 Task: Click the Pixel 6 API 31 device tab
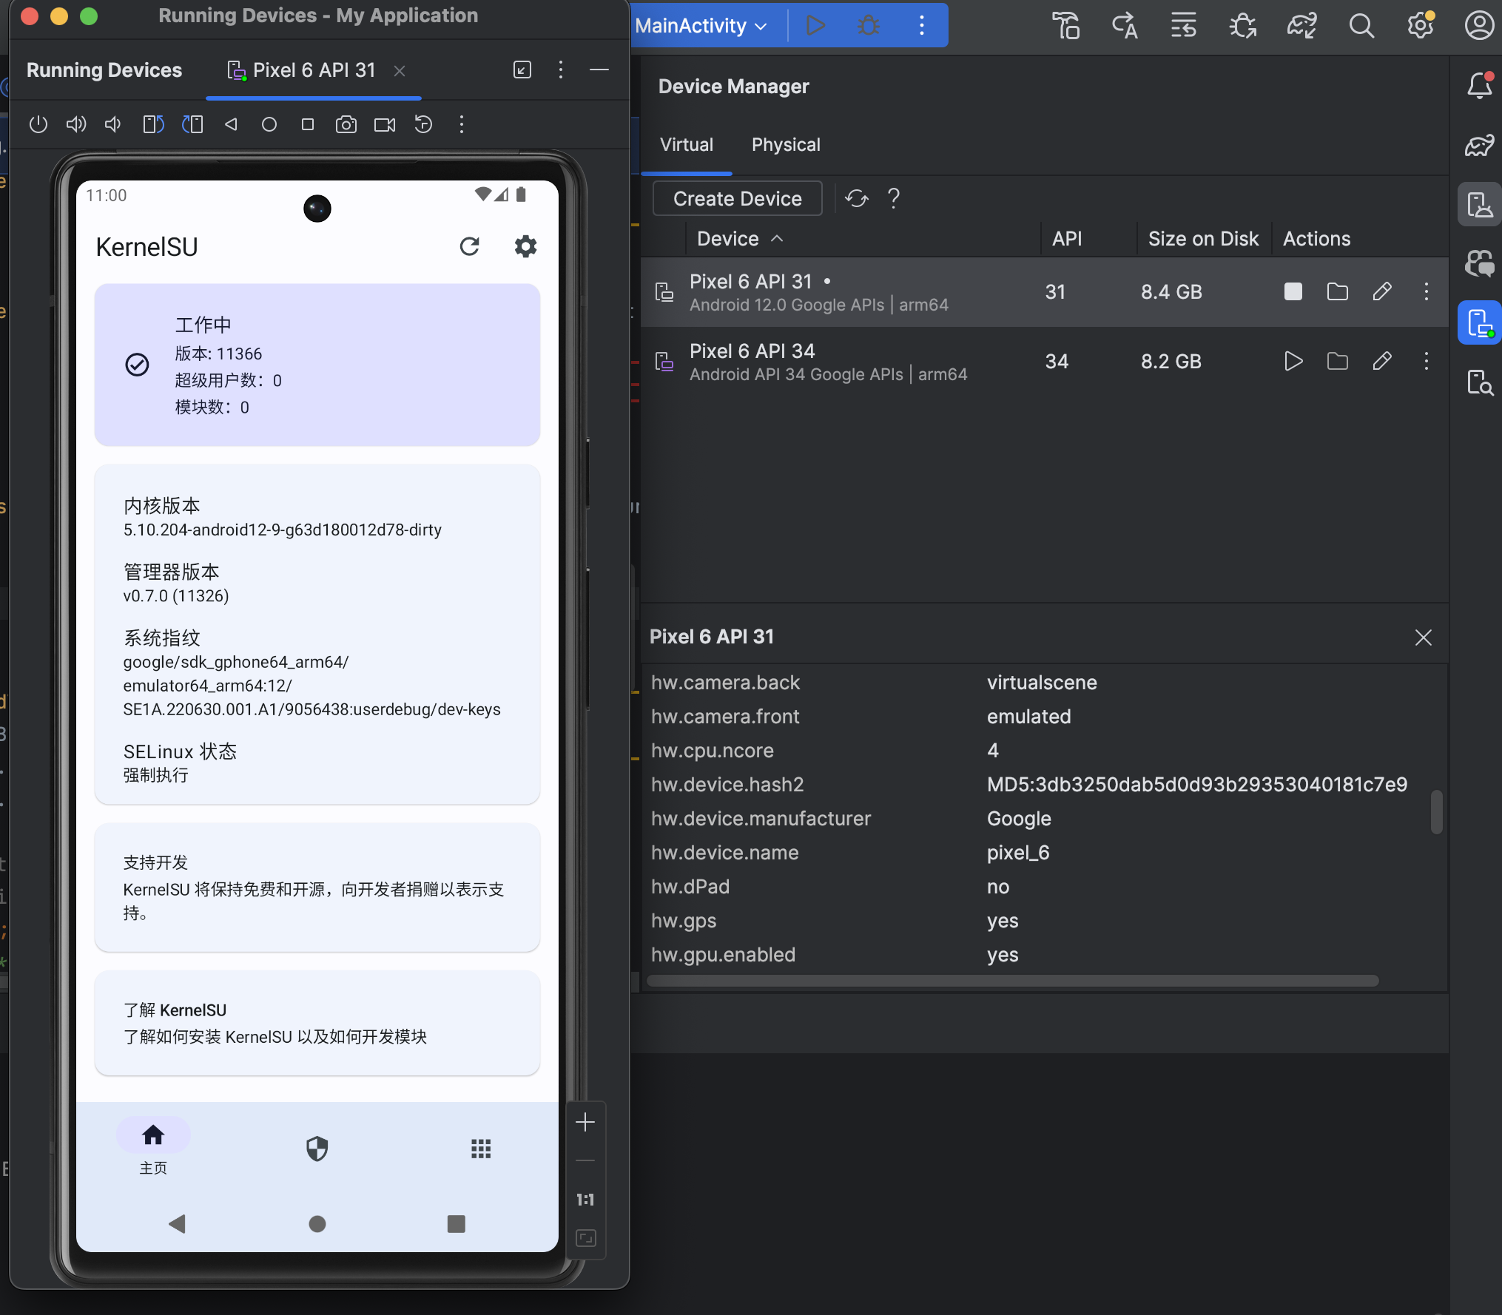pyautogui.click(x=314, y=69)
